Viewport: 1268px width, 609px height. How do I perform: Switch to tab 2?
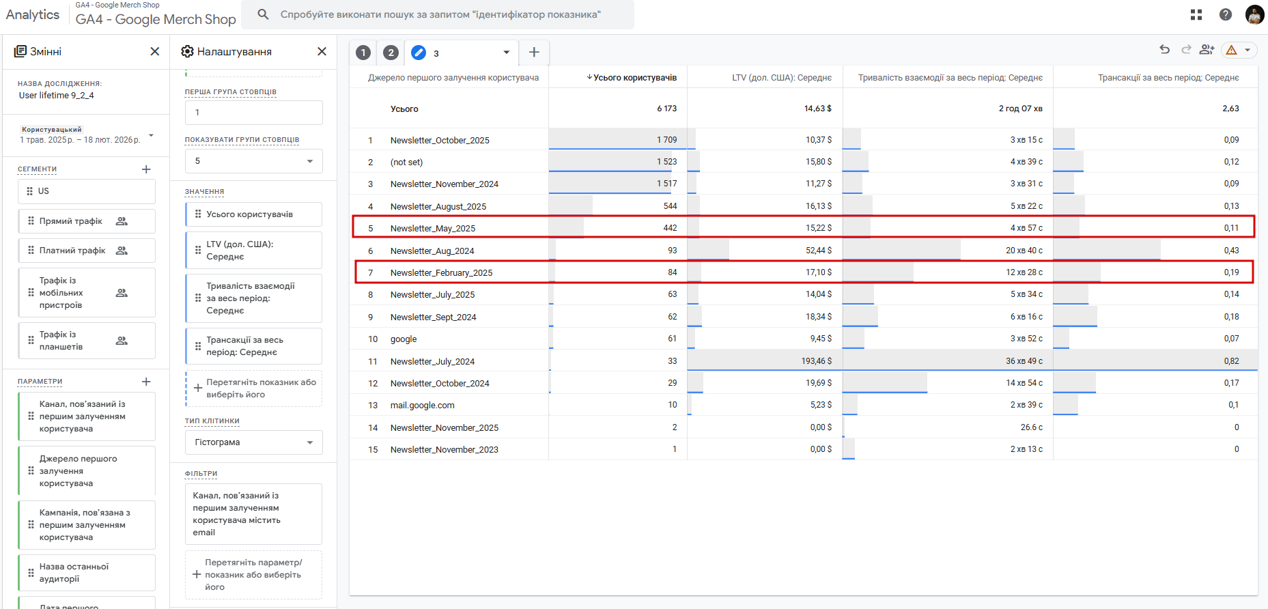391,53
